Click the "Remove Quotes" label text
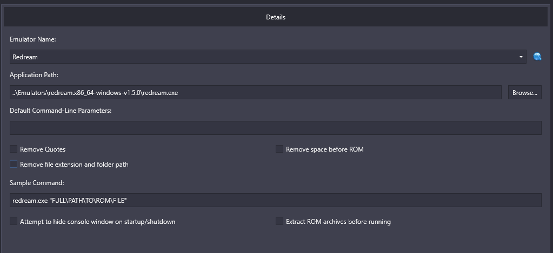Image resolution: width=553 pixels, height=253 pixels. (x=43, y=149)
